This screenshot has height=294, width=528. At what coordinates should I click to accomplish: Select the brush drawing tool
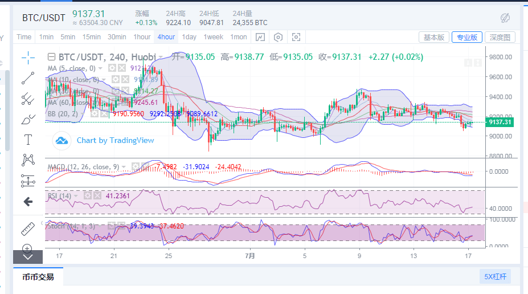[x=28, y=119]
